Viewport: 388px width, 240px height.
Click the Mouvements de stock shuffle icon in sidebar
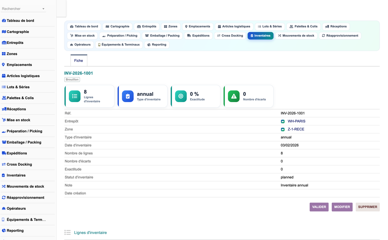(4, 186)
